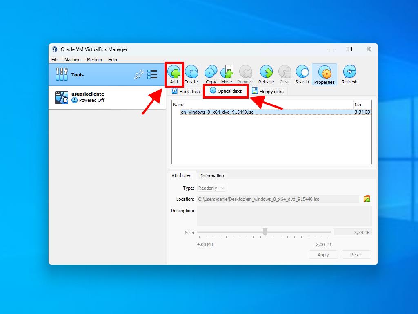Switch to the Floppy disks tab

pos(268,92)
